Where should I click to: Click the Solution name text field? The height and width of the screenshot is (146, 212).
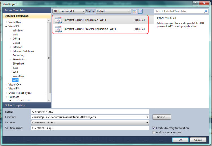pos(90,128)
